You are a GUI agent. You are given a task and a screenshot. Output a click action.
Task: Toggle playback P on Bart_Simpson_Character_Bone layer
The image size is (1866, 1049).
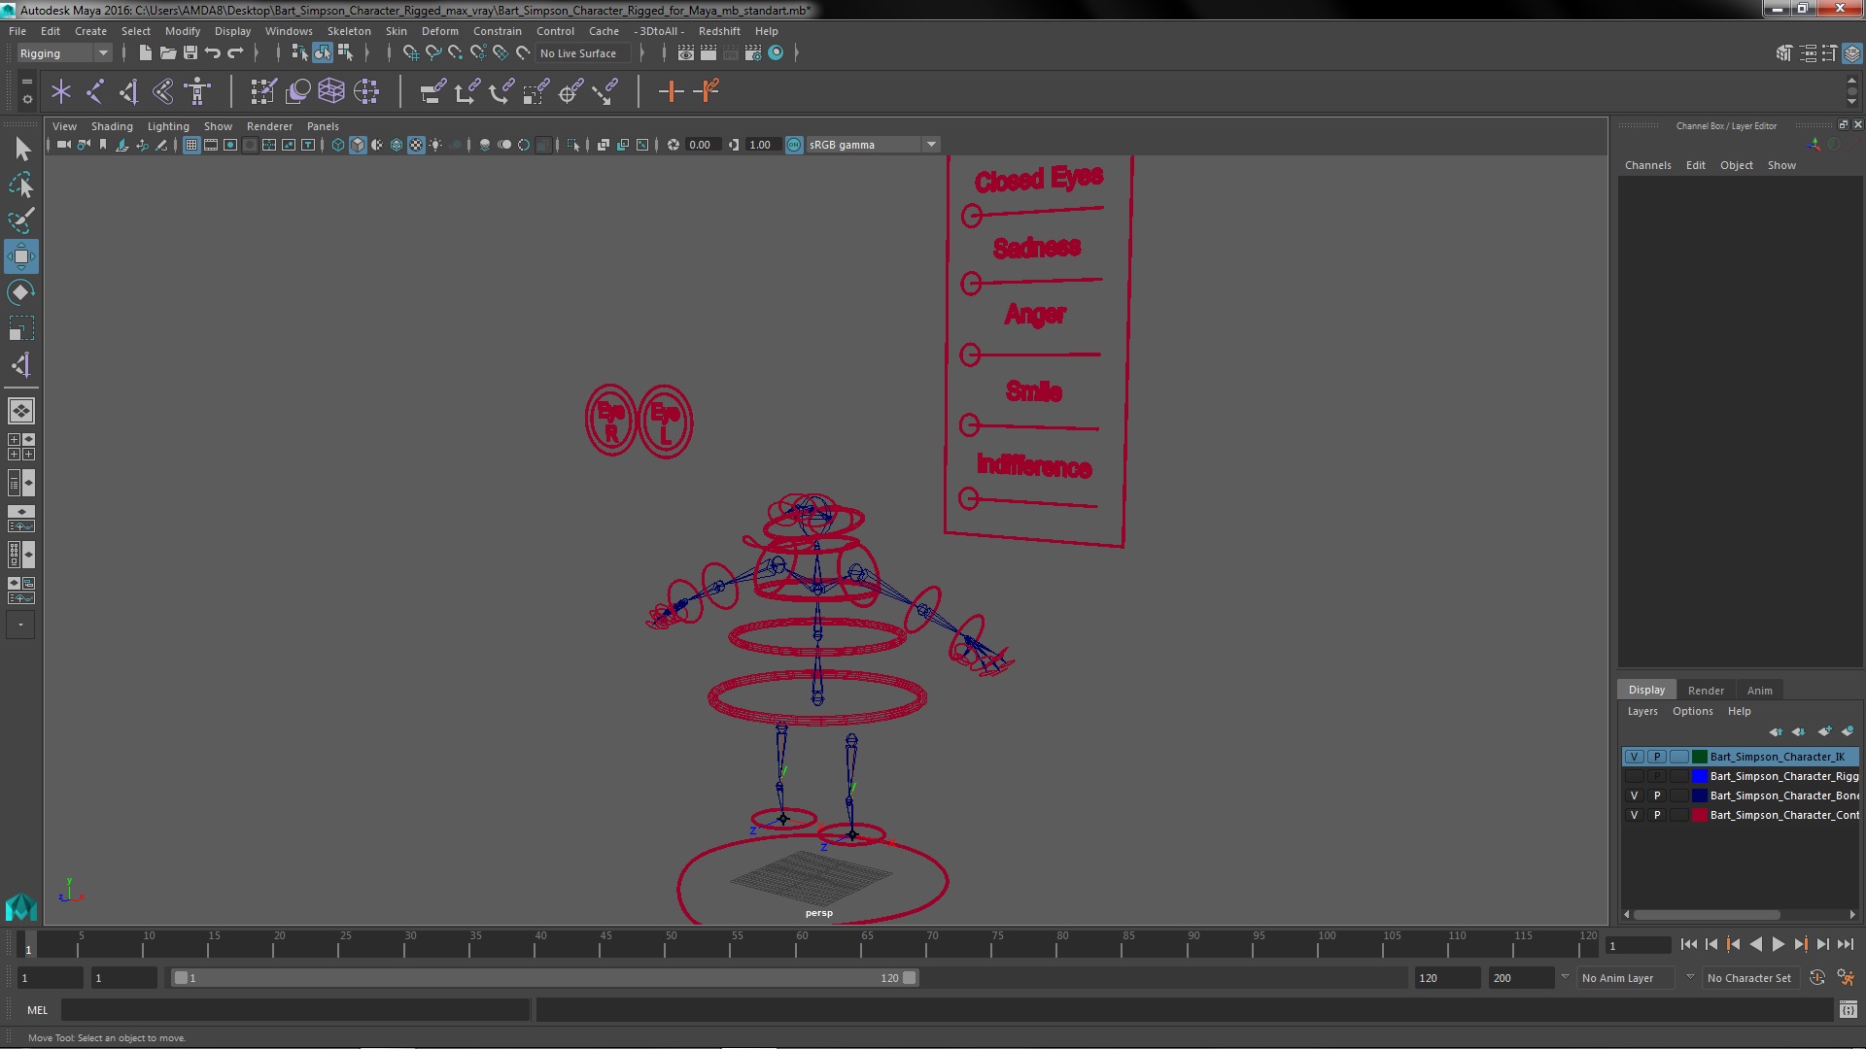coord(1657,795)
